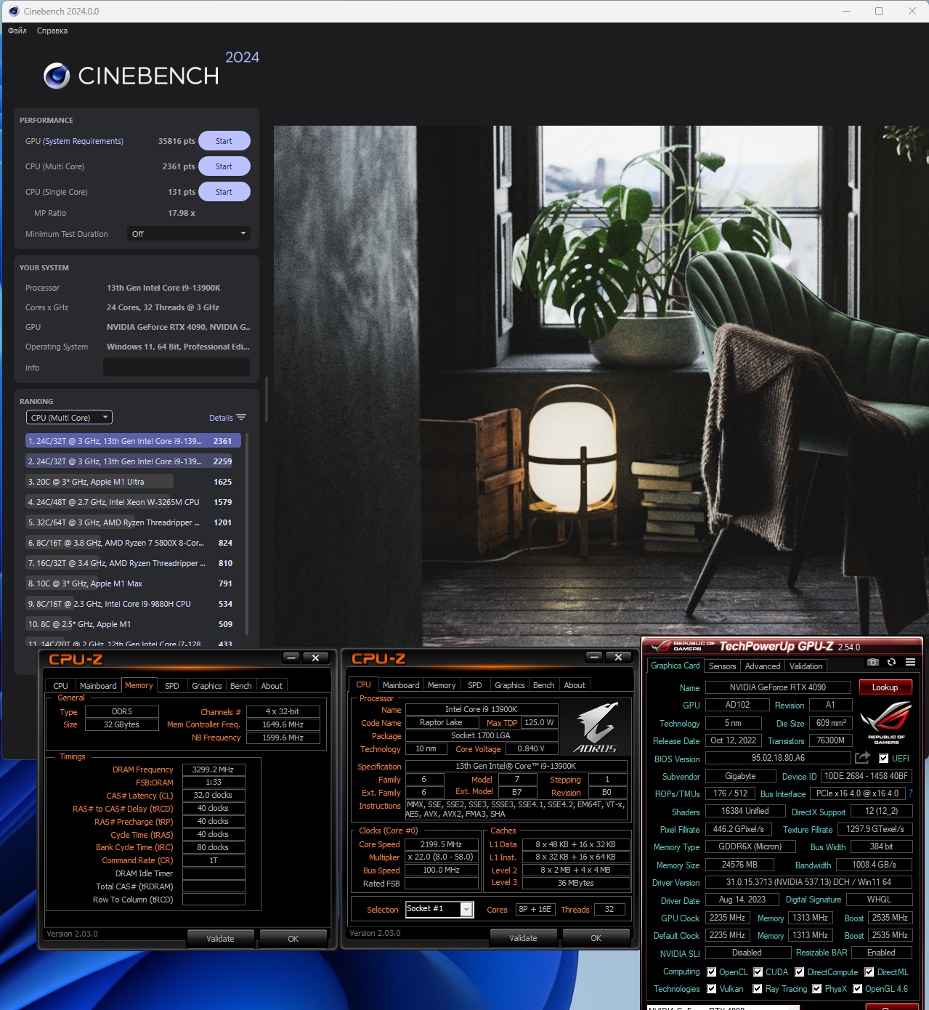Click Validate in CPU-Z CPU window

coord(523,938)
